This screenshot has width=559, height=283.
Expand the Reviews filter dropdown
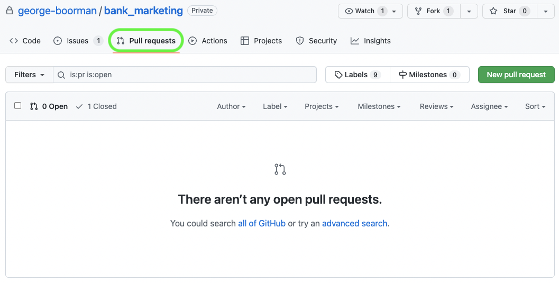click(436, 106)
